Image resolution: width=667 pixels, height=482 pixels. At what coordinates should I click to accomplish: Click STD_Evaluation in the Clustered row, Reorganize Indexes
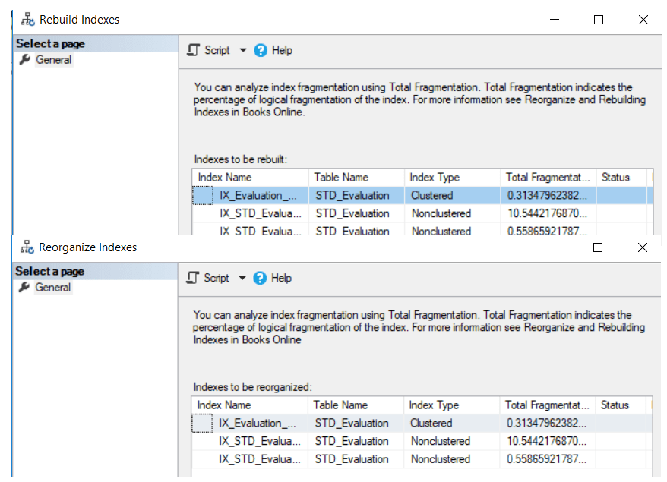352,424
